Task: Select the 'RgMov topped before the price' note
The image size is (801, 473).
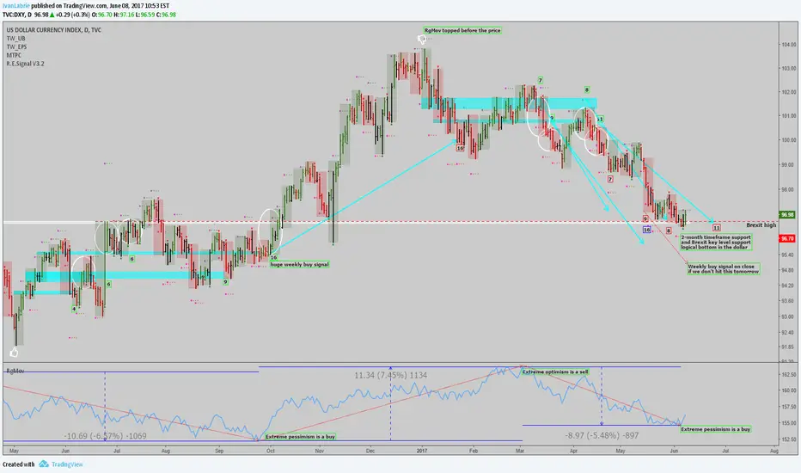Action: pos(462,30)
